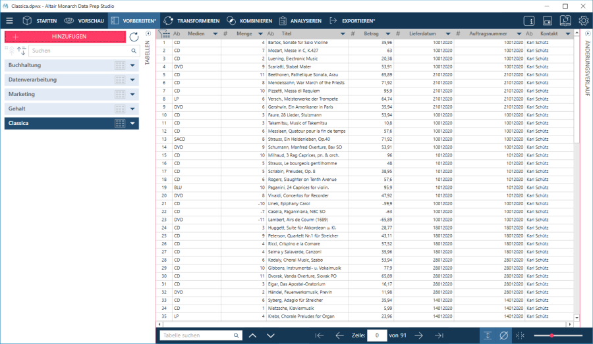This screenshot has height=344, width=593.
Task: Switch to the Transformieren tab
Action: tap(192, 21)
